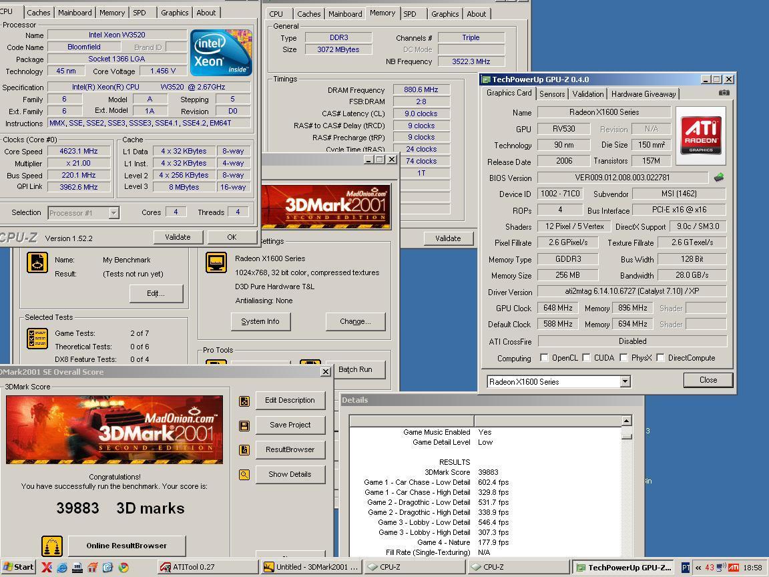This screenshot has width=769, height=577.
Task: Click the Save Project floppy icon
Action: pyautogui.click(x=244, y=426)
